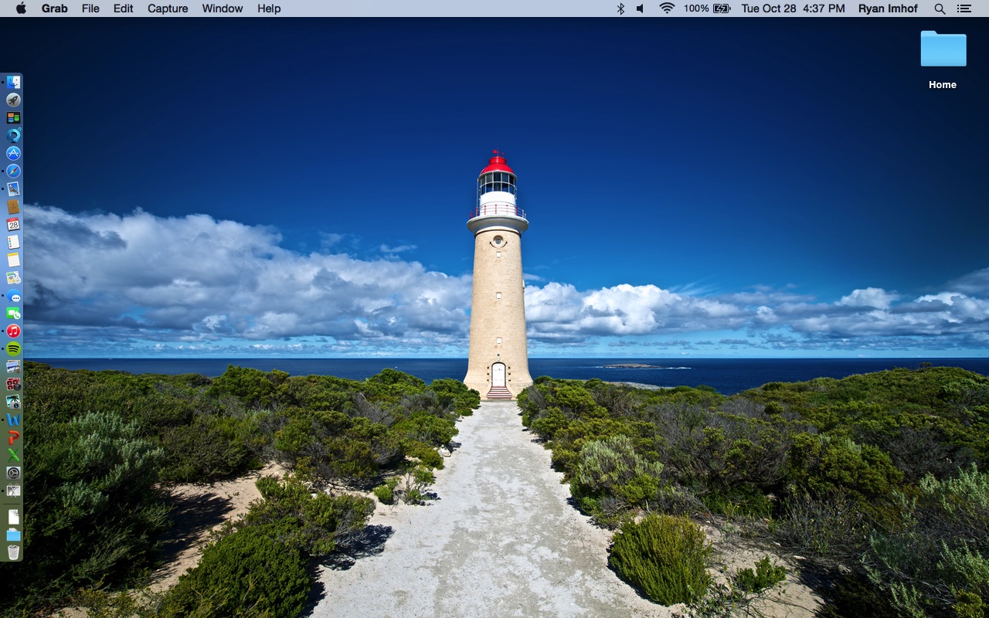989x618 pixels.
Task: Click the 100% battery indicator
Action: tap(707, 8)
